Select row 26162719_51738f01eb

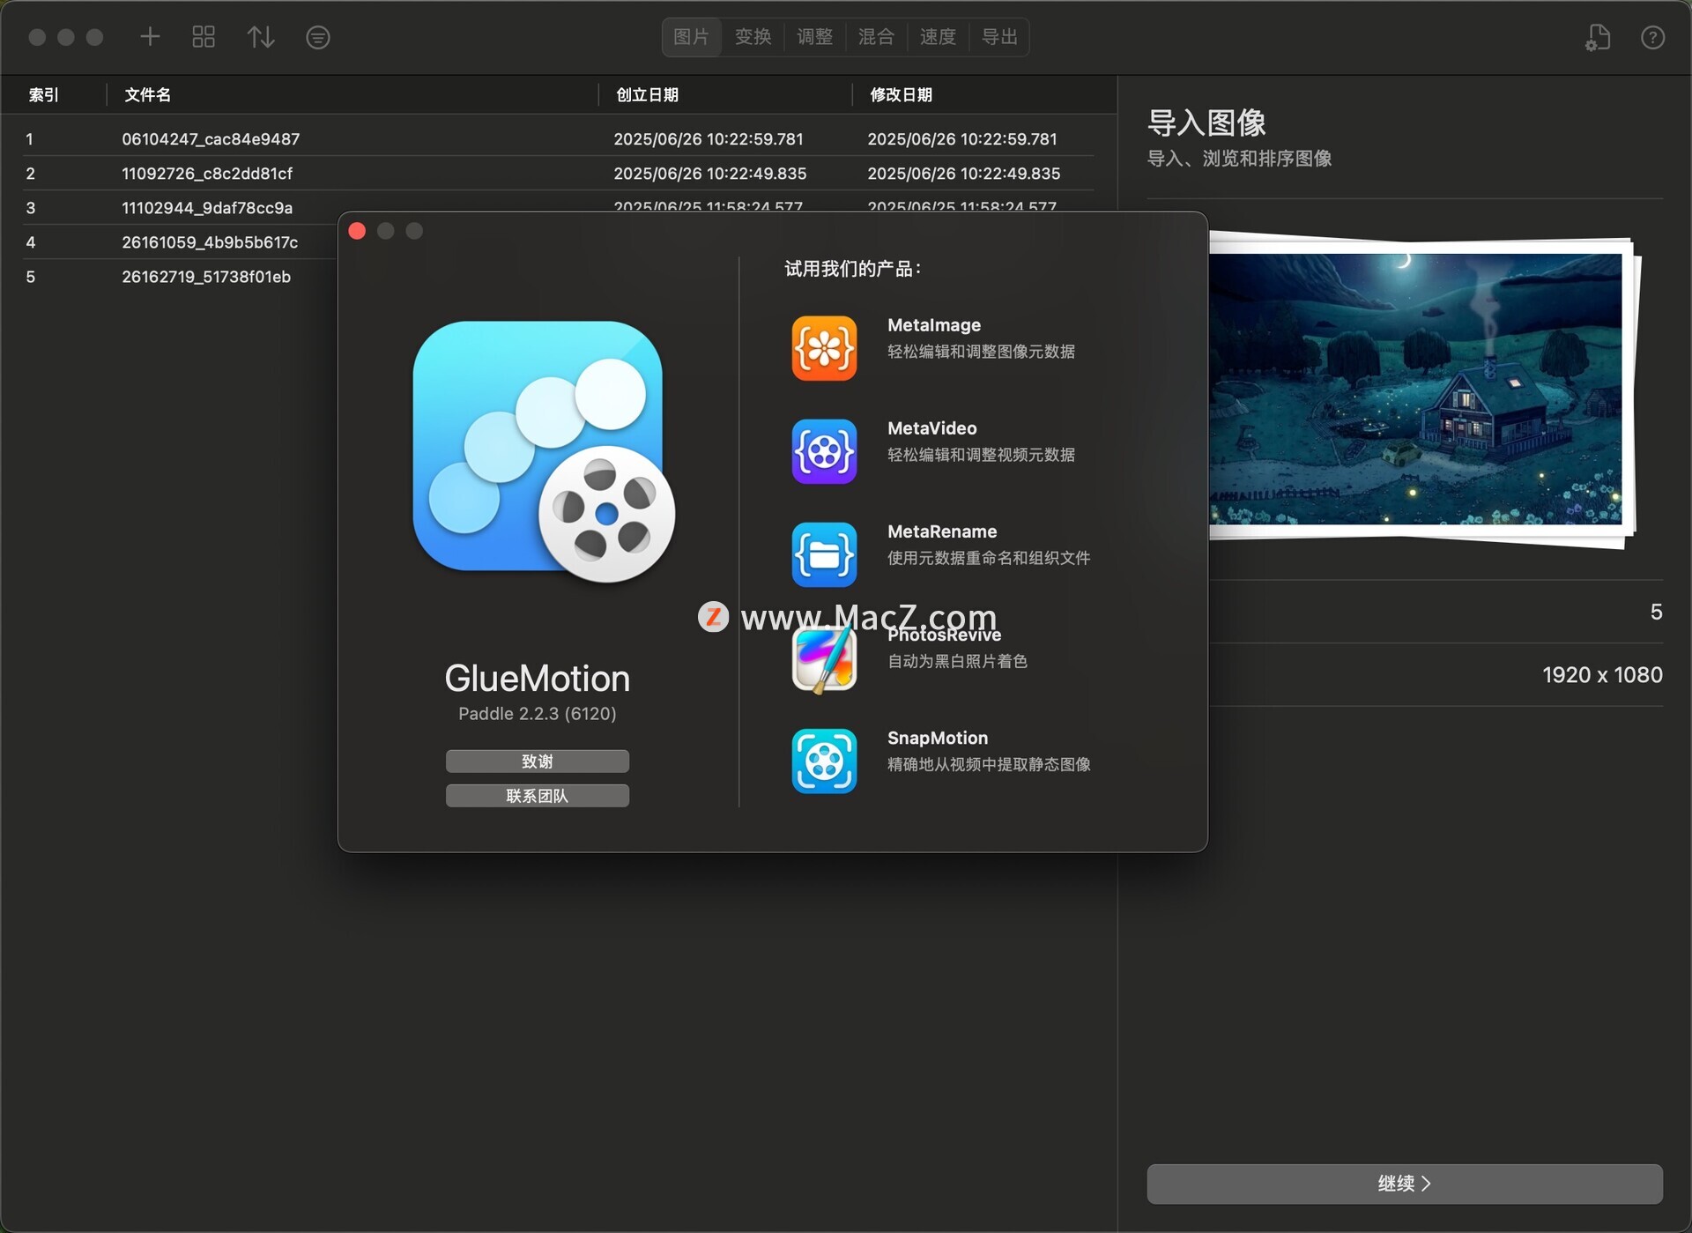tap(180, 276)
